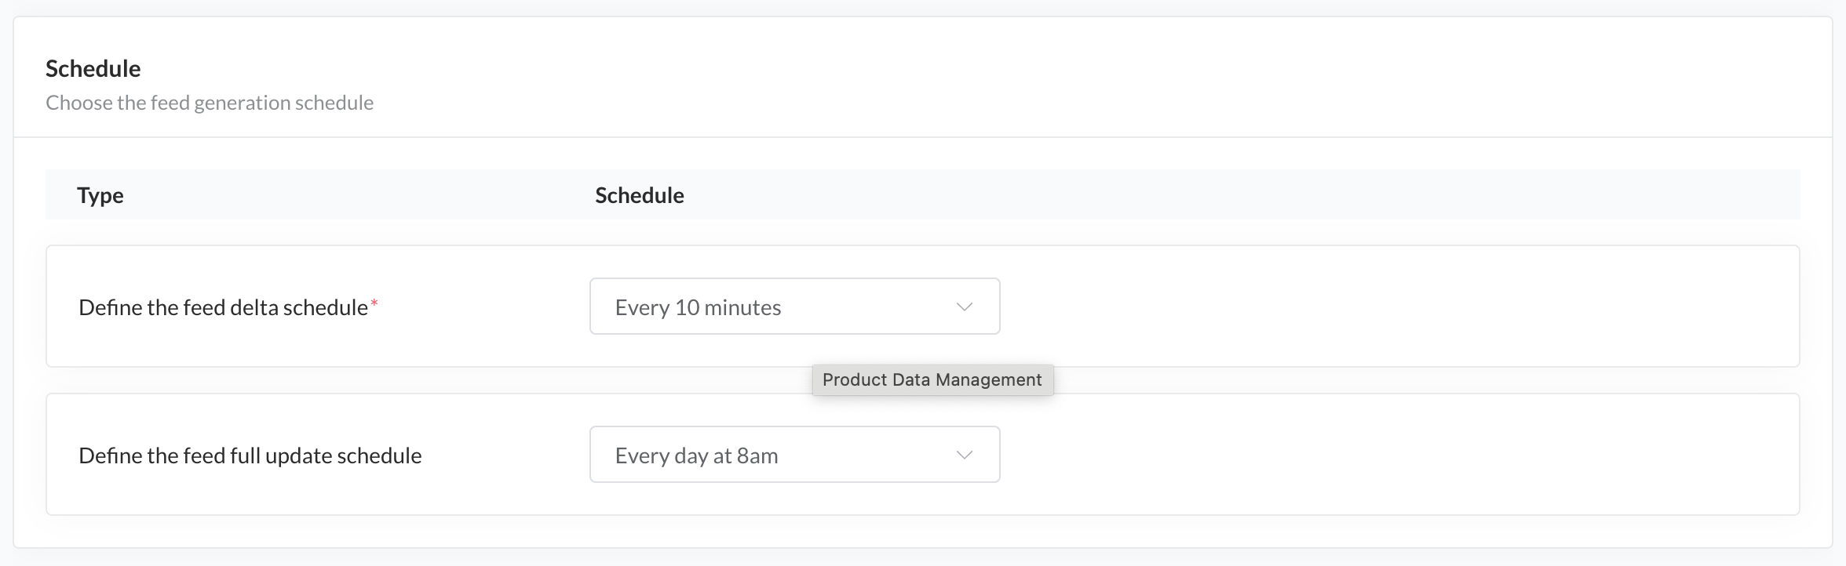This screenshot has height=566, width=1846.
Task: Click the Schedule column header
Action: click(x=639, y=195)
